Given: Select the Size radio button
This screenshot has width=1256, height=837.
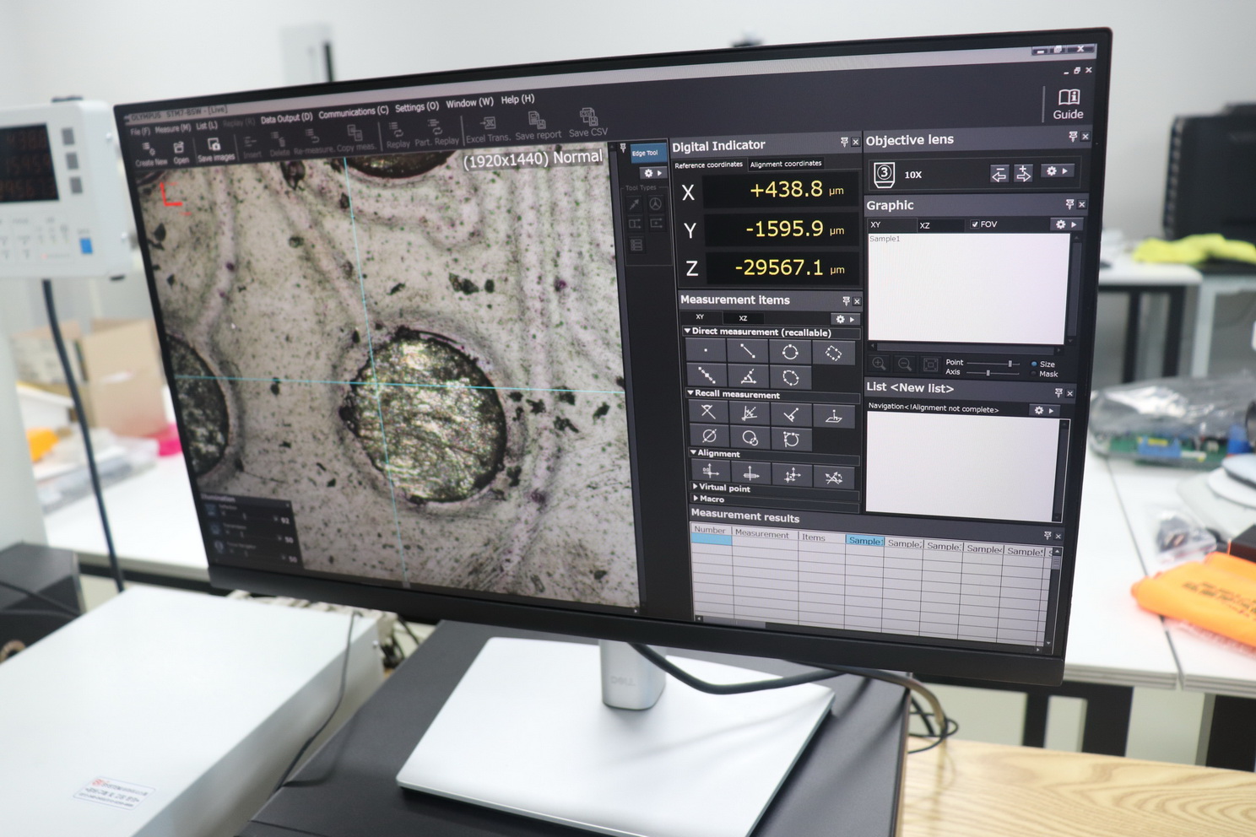Looking at the screenshot, I should [1034, 364].
